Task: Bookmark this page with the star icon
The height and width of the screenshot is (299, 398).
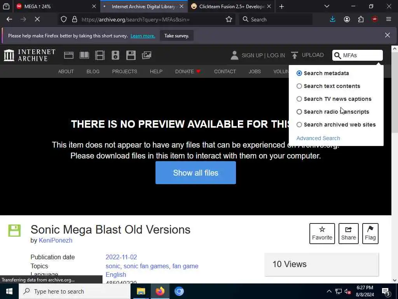Action: (x=229, y=19)
